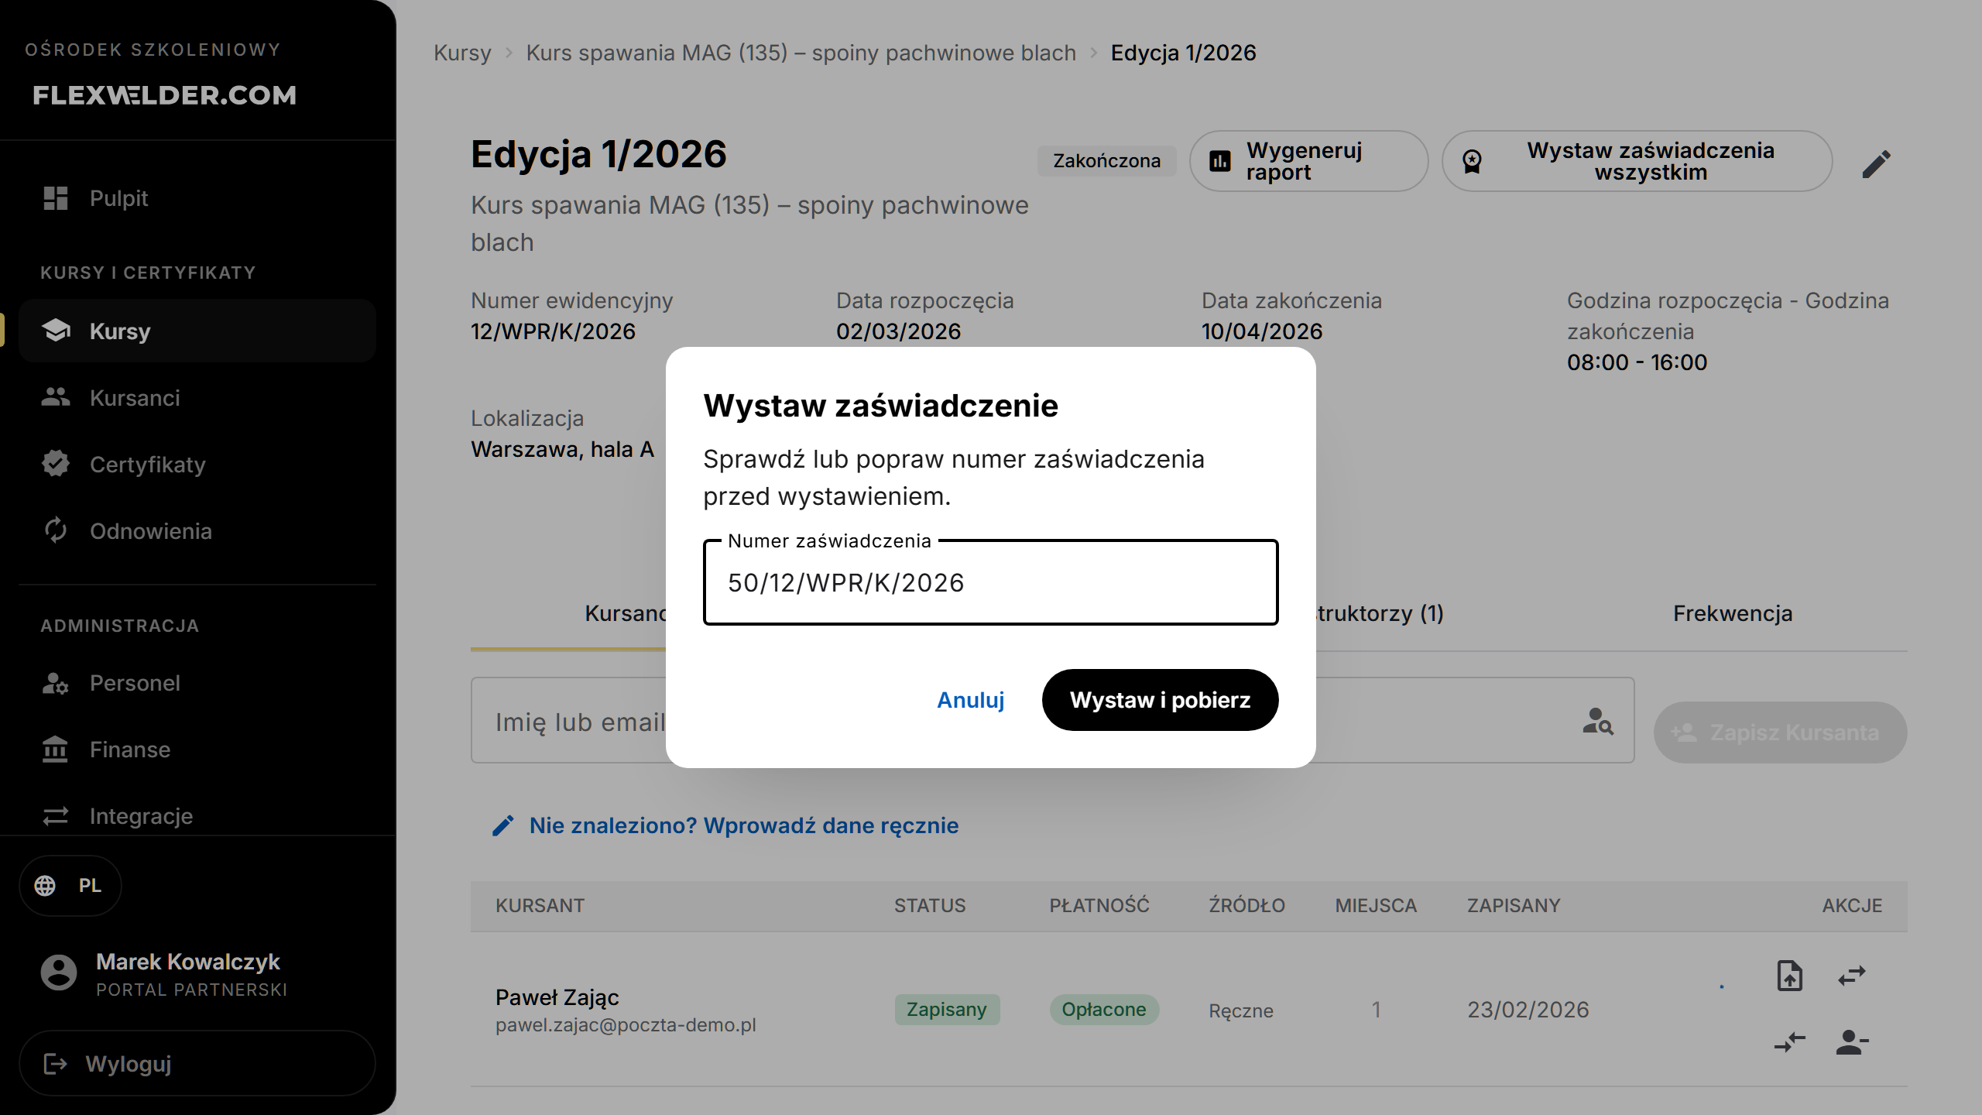Click the KURSANT column header

click(540, 905)
